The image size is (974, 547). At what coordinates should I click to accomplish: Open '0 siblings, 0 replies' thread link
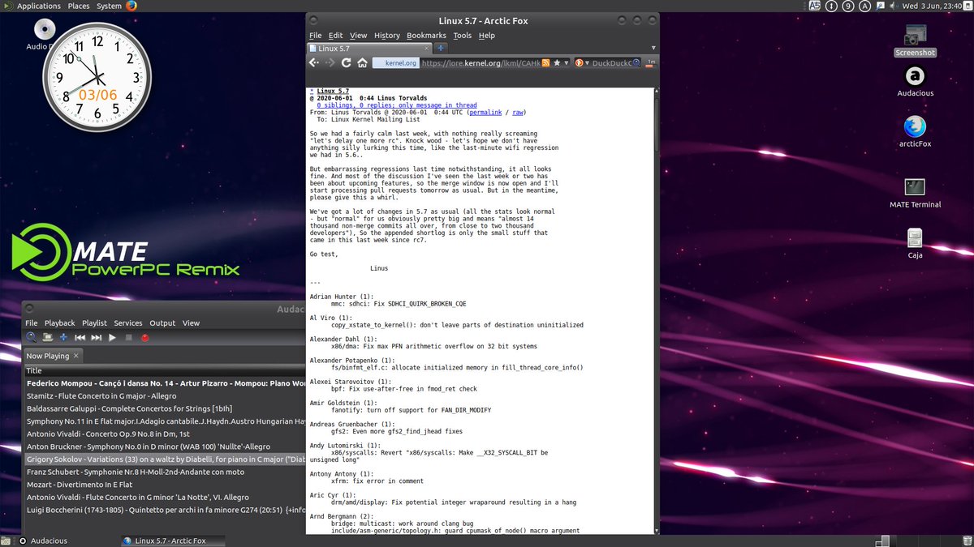(x=397, y=105)
